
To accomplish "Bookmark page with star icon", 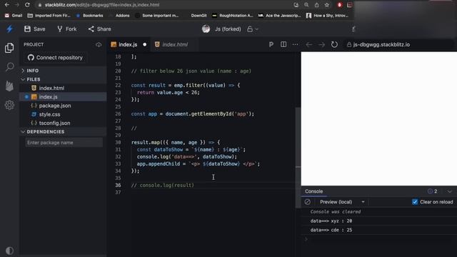I will tap(327, 5).
